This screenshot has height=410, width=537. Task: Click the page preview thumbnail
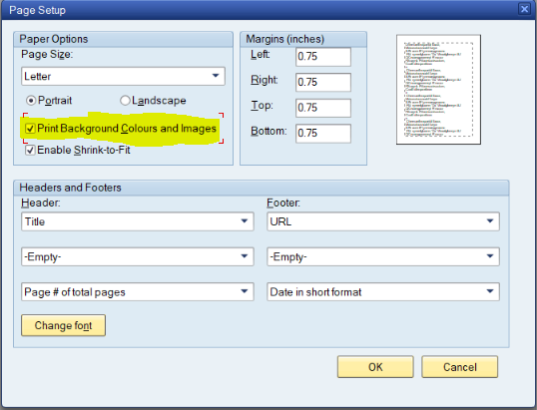[x=438, y=90]
